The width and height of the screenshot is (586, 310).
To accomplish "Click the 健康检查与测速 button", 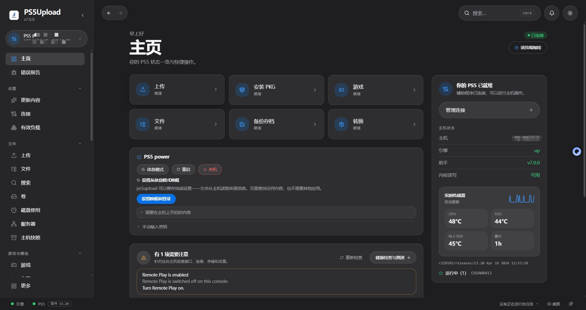I will 393,258.
